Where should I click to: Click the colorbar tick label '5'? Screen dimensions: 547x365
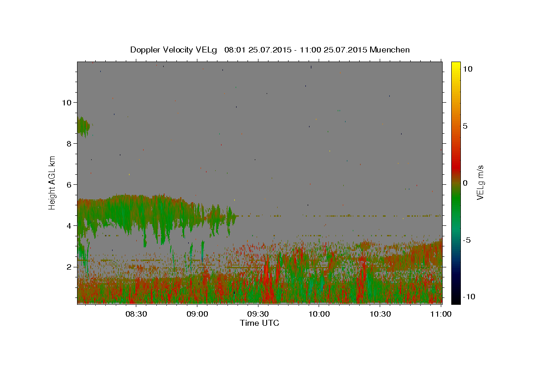tap(465, 126)
